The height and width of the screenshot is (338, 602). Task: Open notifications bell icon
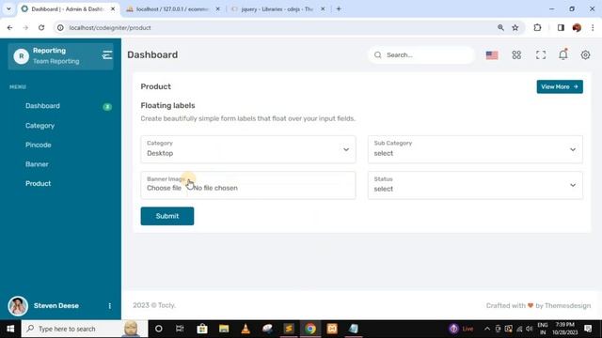pos(562,54)
